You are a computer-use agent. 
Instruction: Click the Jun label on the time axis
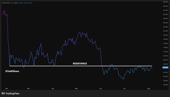point(101,88)
